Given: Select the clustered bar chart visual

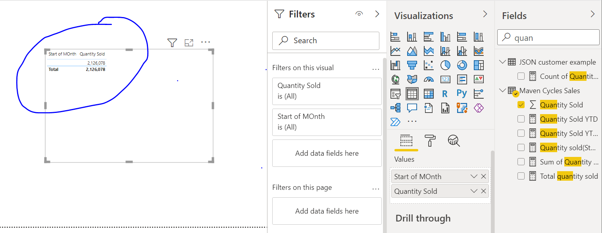Looking at the screenshot, I should 429,37.
